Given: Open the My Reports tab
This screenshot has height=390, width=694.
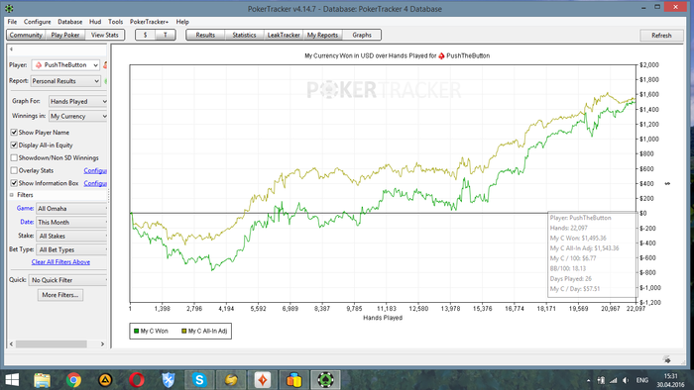Looking at the screenshot, I should click(322, 35).
